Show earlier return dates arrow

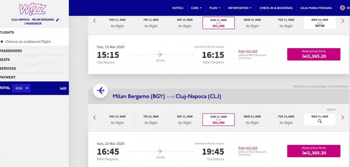click(95, 117)
